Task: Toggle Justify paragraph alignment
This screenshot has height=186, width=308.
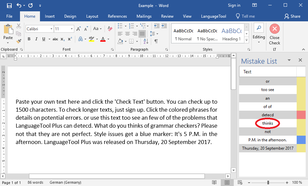Action: click(142, 34)
